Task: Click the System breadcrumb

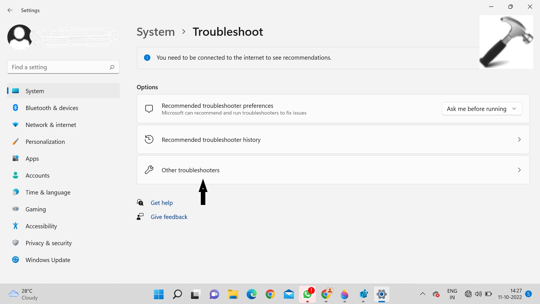Action: [156, 32]
